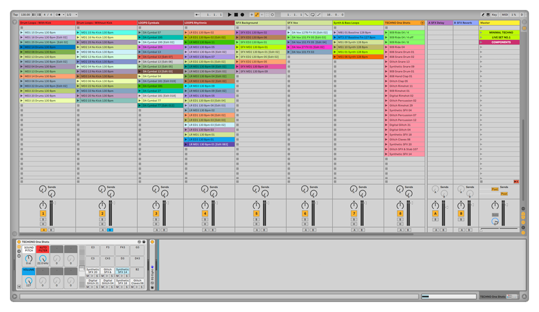Launch the LIVE SET NO.1 scene
539x312 pixels.
pos(481,37)
